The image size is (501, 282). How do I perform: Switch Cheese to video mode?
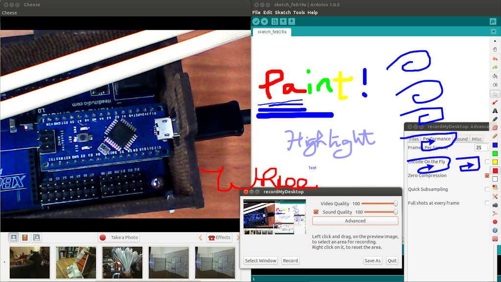tap(25, 237)
